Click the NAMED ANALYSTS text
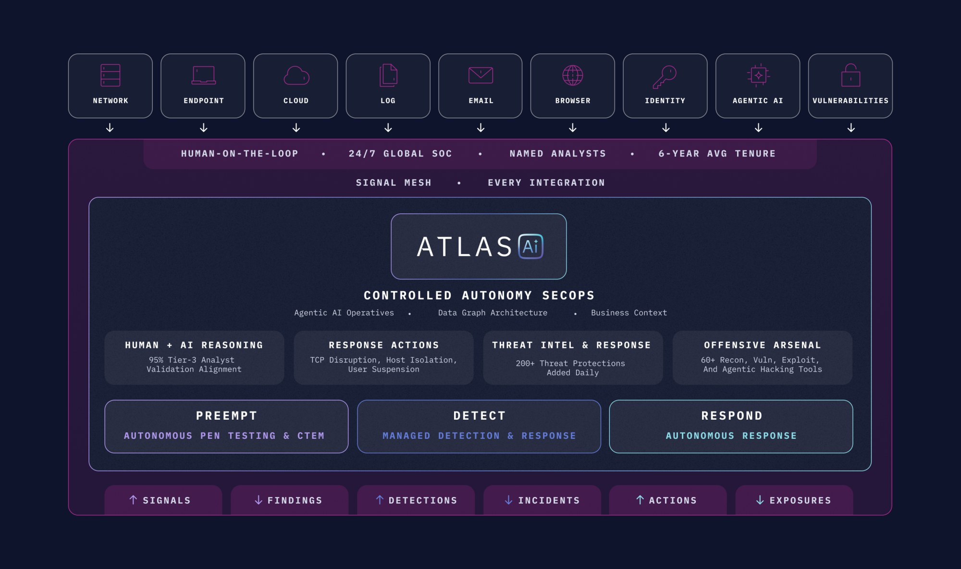Screen dimensions: 961x569 tap(558, 154)
